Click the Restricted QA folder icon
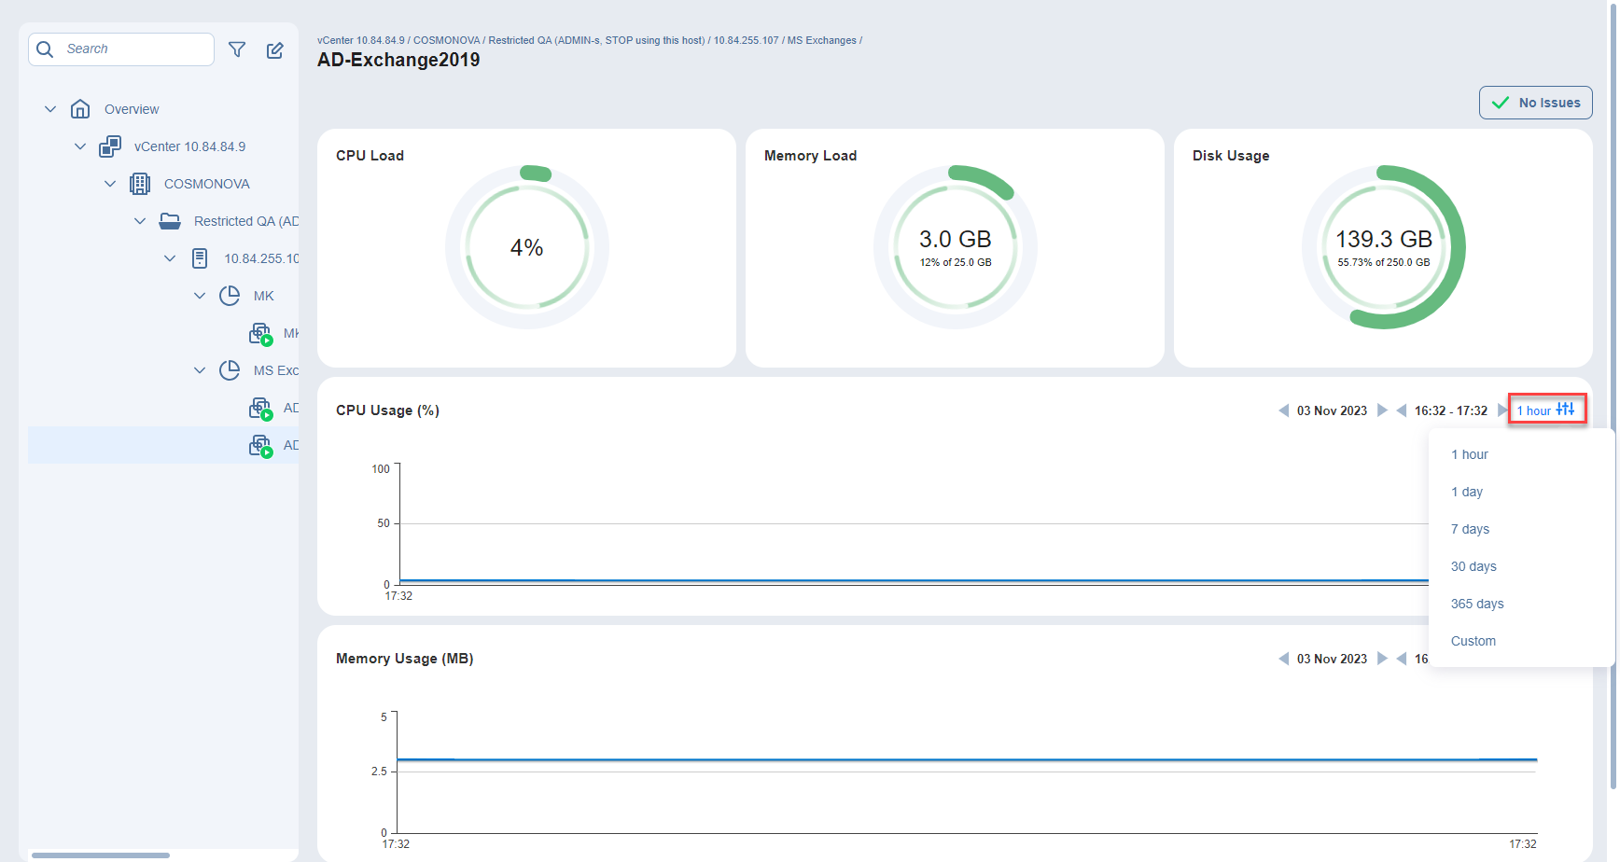1620x862 pixels. 170,221
